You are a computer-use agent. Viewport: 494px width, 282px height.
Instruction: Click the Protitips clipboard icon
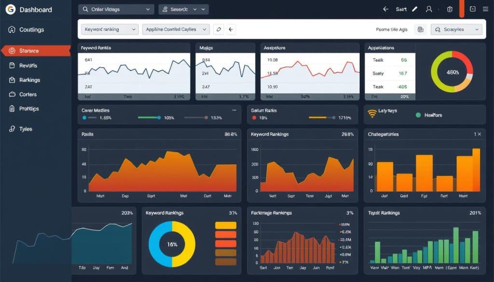coord(12,109)
